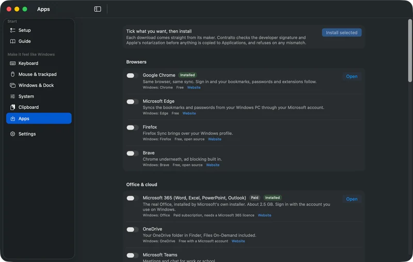Click the vertical scrollbar thumb
Image resolution: width=413 pixels, height=262 pixels.
(410, 51)
